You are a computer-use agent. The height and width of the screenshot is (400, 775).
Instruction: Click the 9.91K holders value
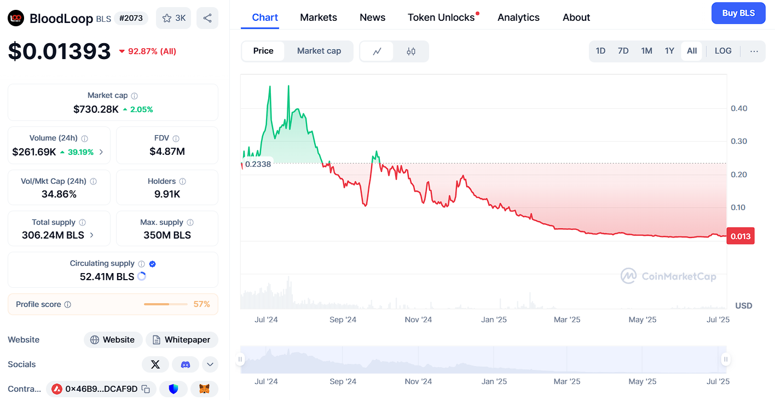167,194
